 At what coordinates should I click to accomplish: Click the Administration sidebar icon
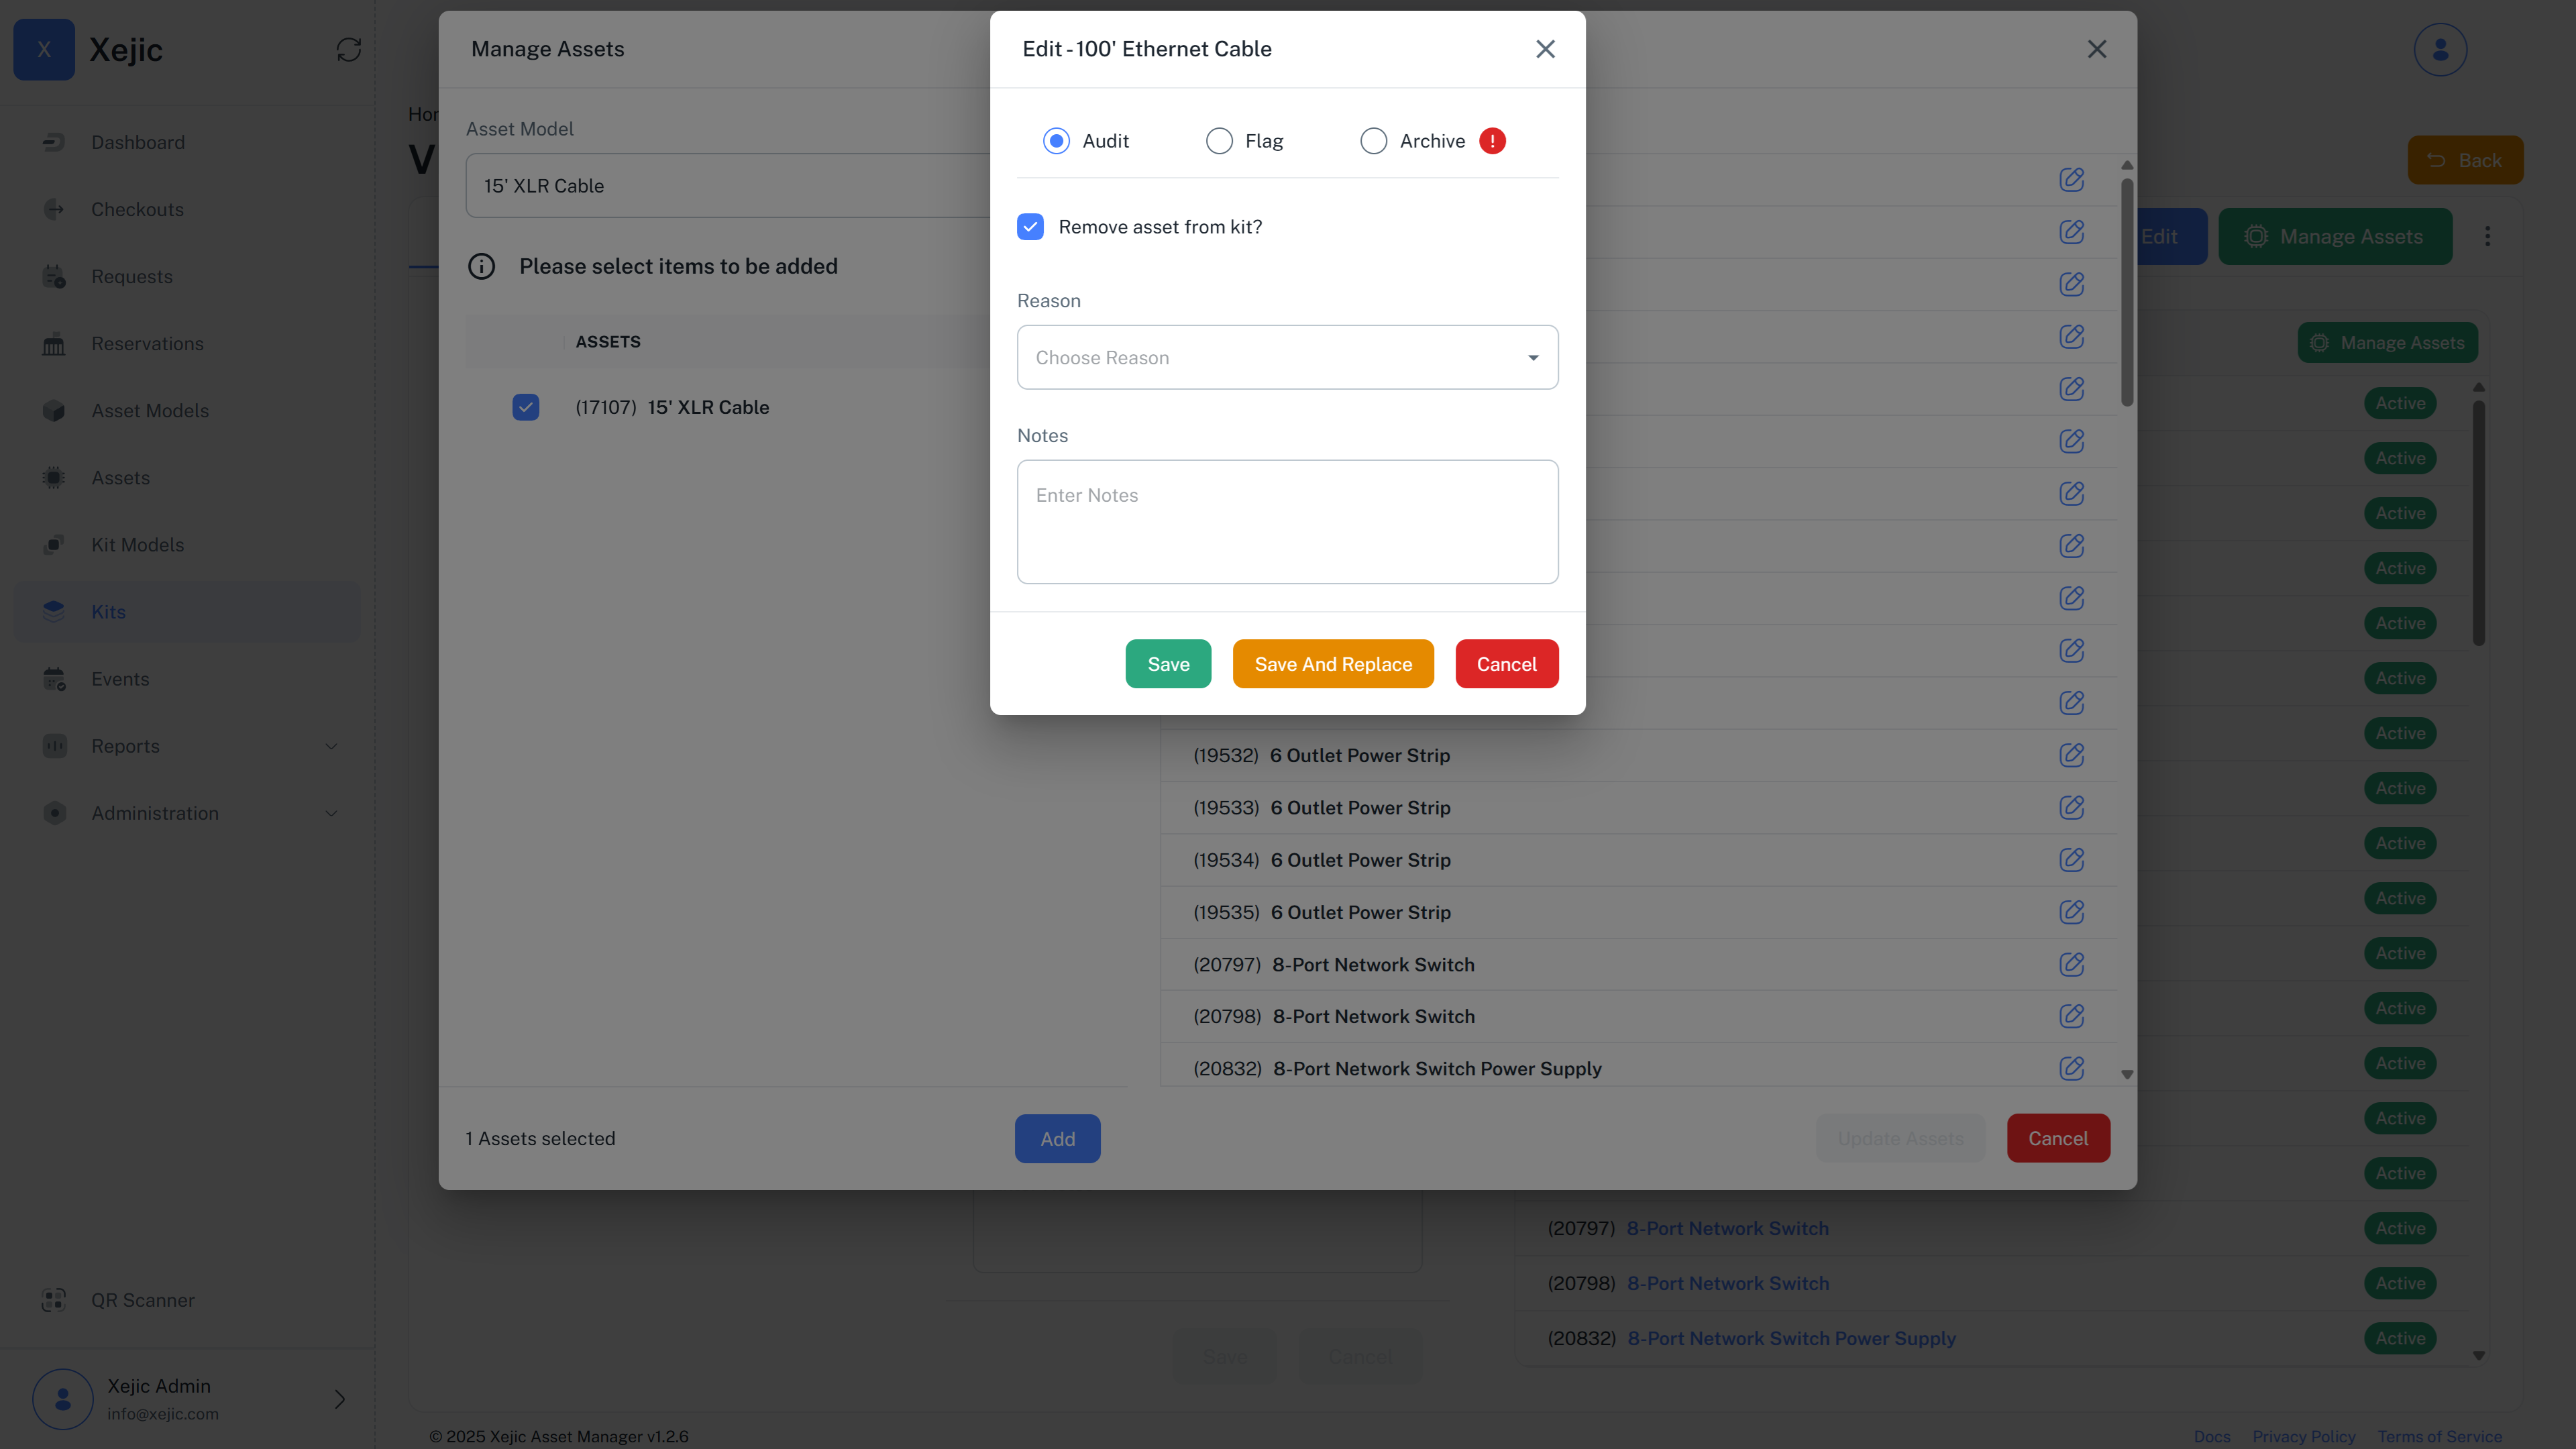[54, 813]
